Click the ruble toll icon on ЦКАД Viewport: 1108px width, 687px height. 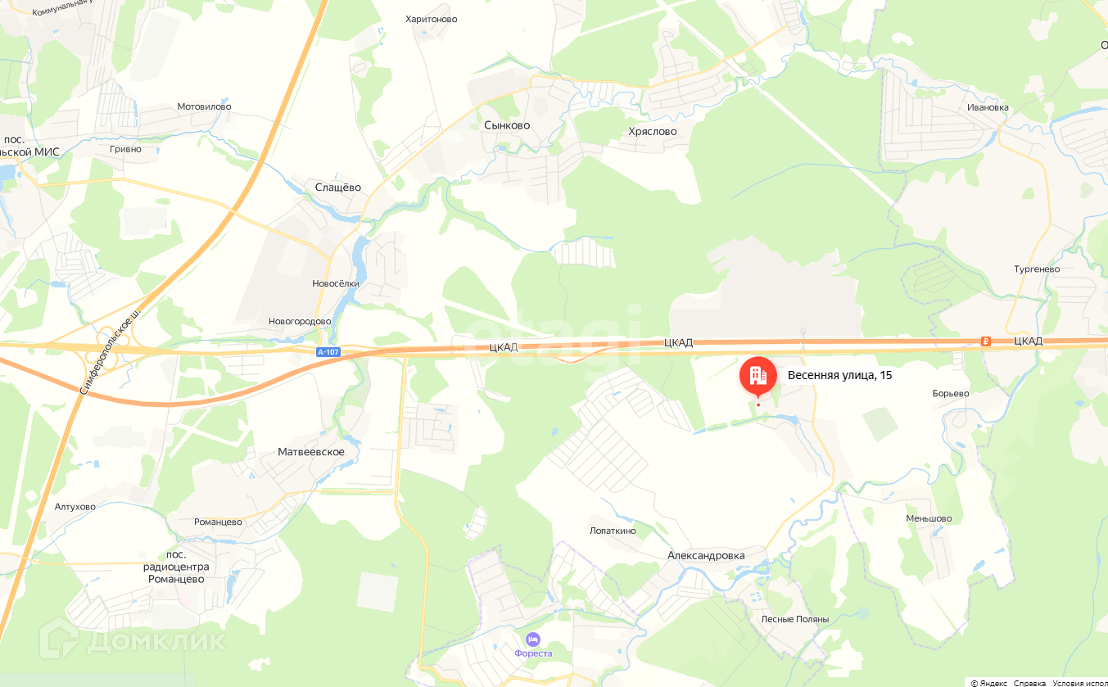[x=986, y=341]
